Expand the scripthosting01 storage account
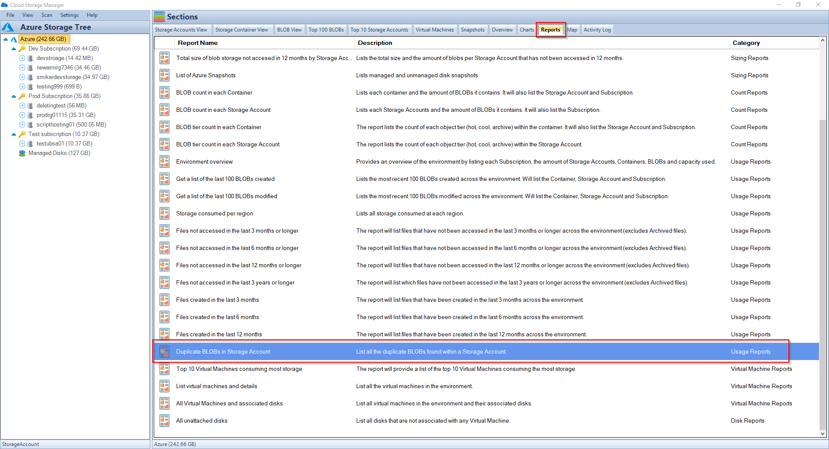This screenshot has height=449, width=829. click(22, 125)
